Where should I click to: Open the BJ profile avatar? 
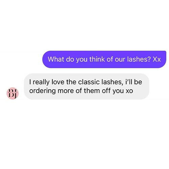pos(13,93)
